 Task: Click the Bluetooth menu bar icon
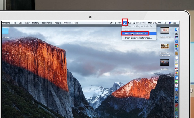116,23
